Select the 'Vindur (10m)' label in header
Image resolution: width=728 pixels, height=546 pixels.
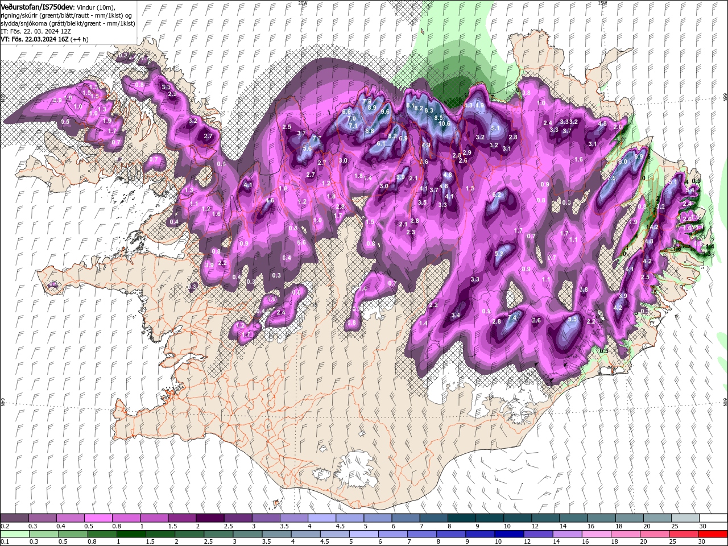click(96, 6)
